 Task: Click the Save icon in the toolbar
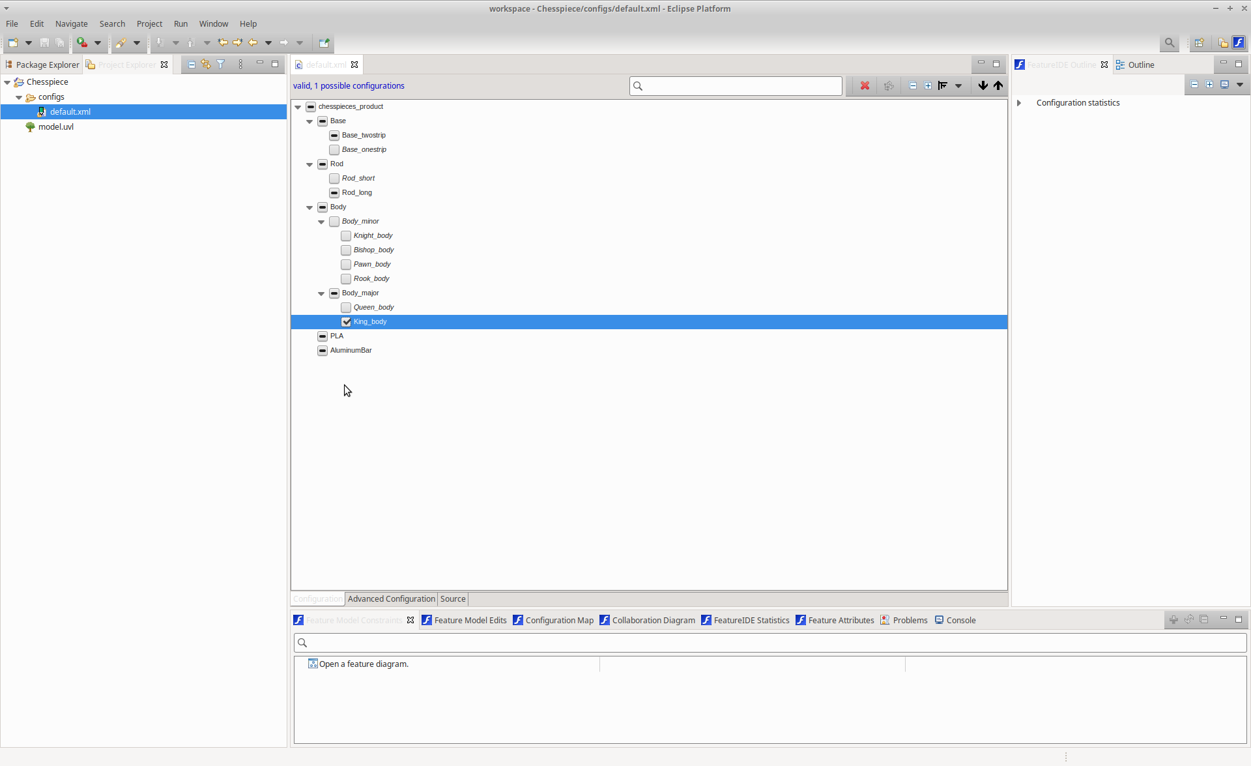coord(44,42)
